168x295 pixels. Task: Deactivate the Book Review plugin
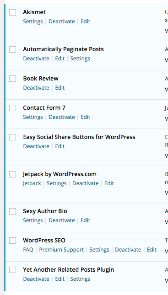(x=36, y=88)
